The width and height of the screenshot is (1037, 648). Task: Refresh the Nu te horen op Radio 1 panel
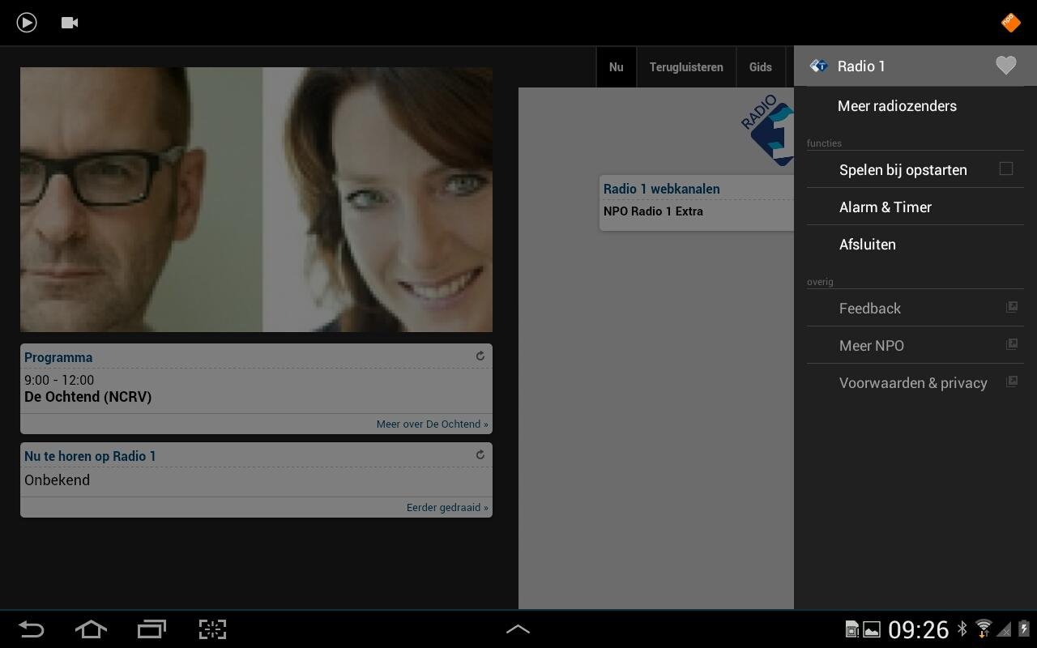coord(480,455)
